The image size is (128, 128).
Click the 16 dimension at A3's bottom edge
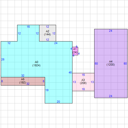[83, 89]
